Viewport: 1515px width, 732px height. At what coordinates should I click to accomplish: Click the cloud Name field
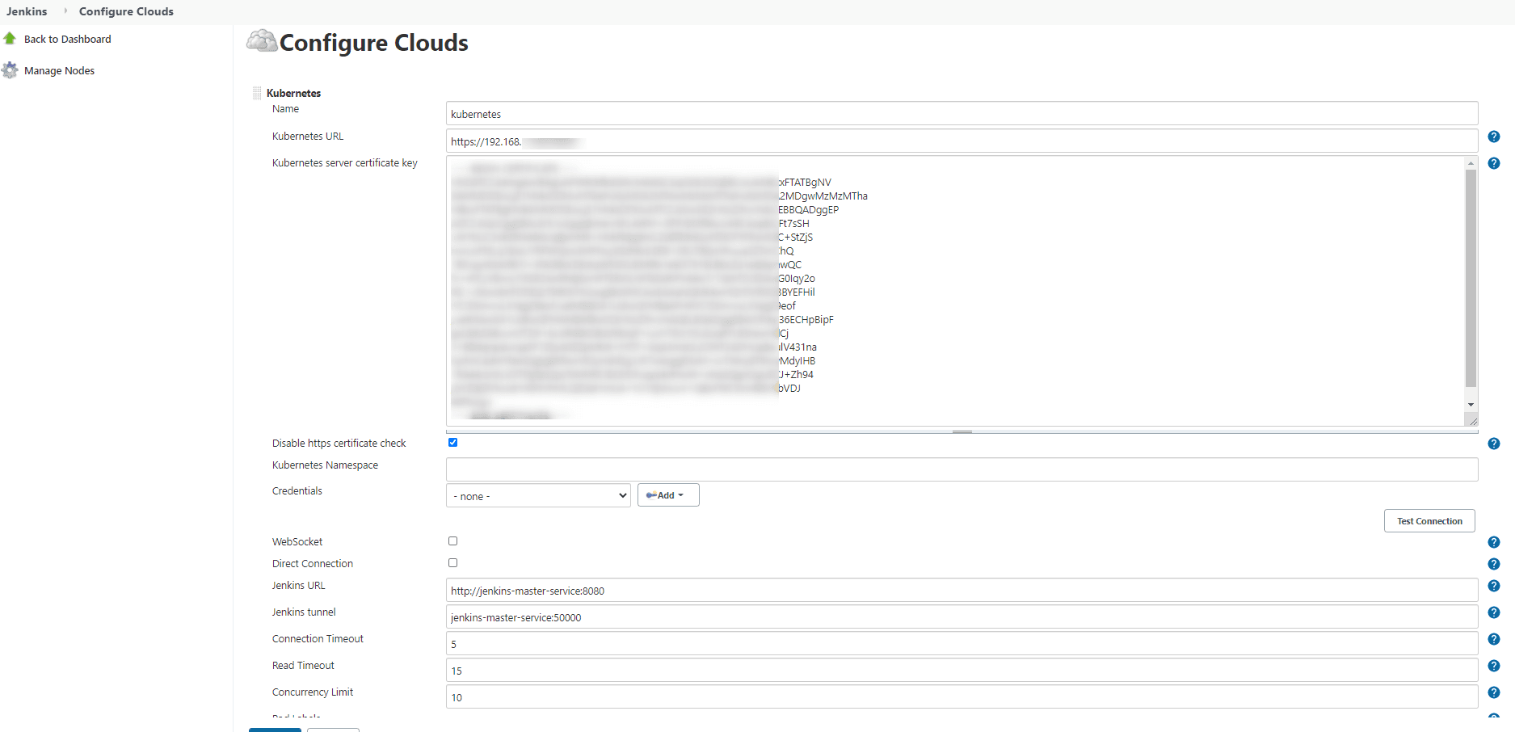962,114
